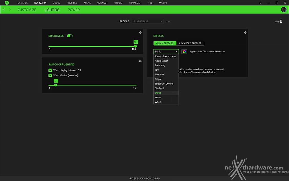Minimize the Synapse window
The image size is (289, 181).
tap(269, 3)
